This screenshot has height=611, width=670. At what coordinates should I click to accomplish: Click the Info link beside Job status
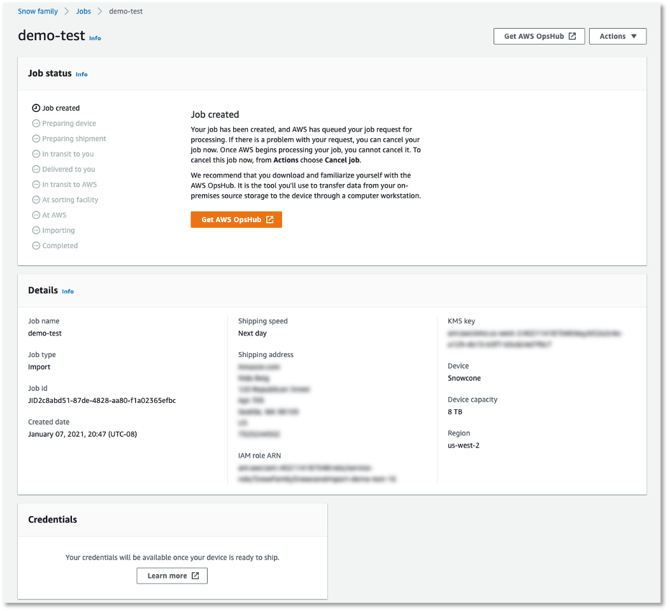[x=82, y=74]
